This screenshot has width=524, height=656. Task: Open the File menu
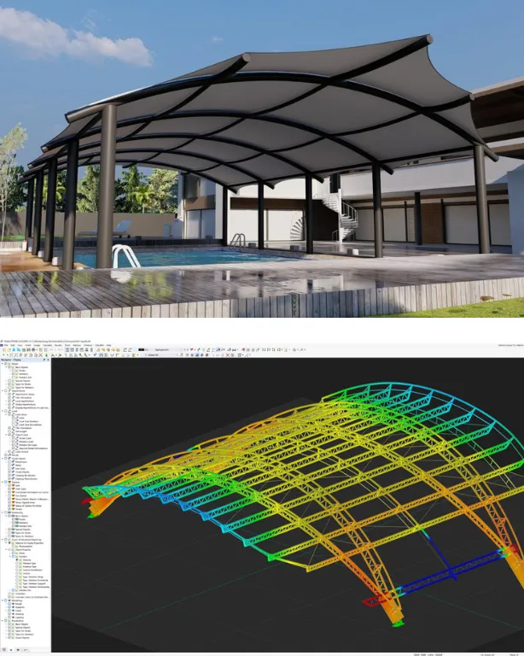3,345
